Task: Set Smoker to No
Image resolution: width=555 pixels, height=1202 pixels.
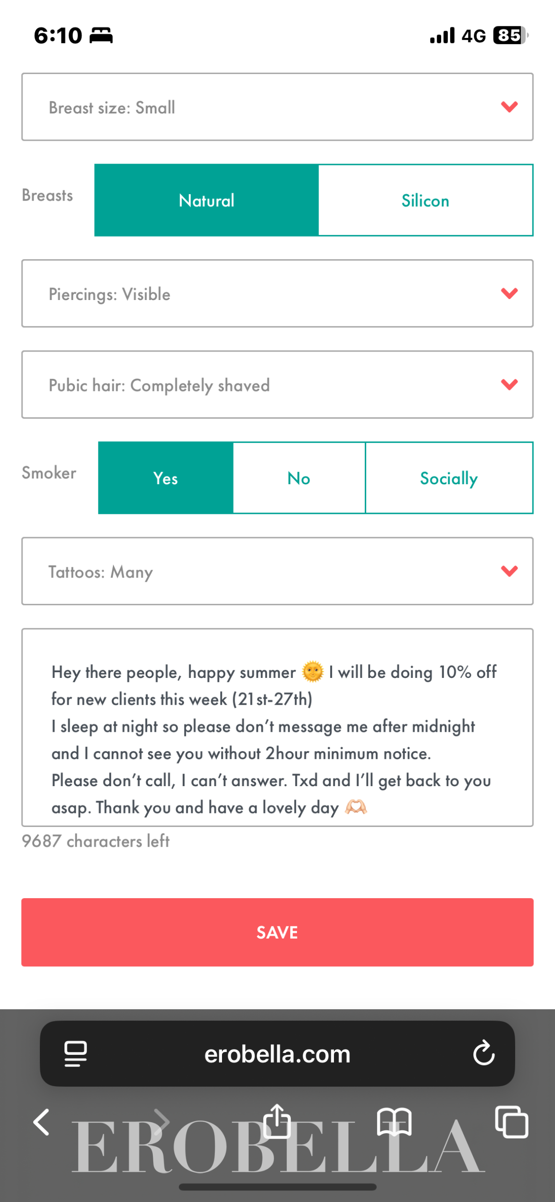Action: [299, 478]
